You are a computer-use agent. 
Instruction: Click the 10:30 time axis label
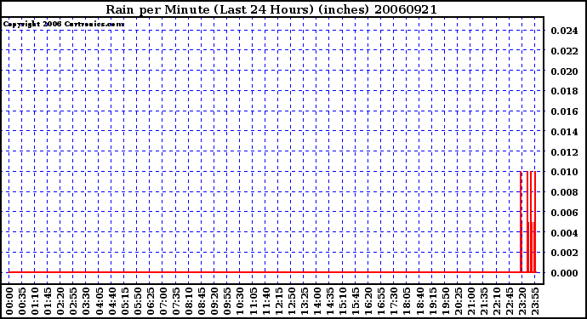point(240,301)
